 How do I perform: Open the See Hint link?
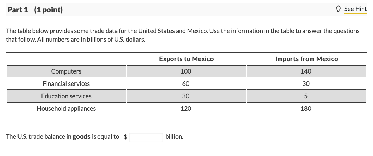pos(356,9)
